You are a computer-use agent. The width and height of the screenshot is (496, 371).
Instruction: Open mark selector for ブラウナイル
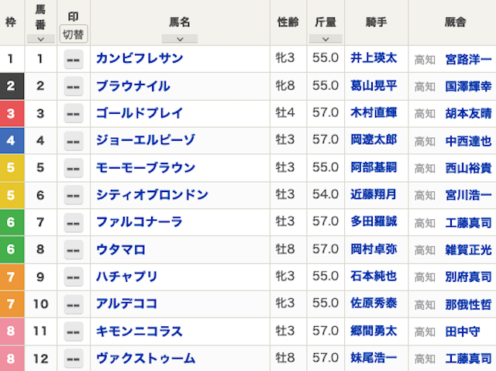pos(74,86)
